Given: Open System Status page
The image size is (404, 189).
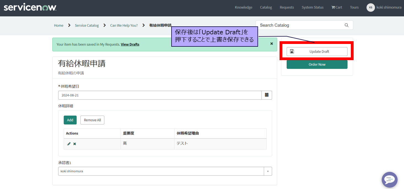Looking at the screenshot, I should point(313,7).
